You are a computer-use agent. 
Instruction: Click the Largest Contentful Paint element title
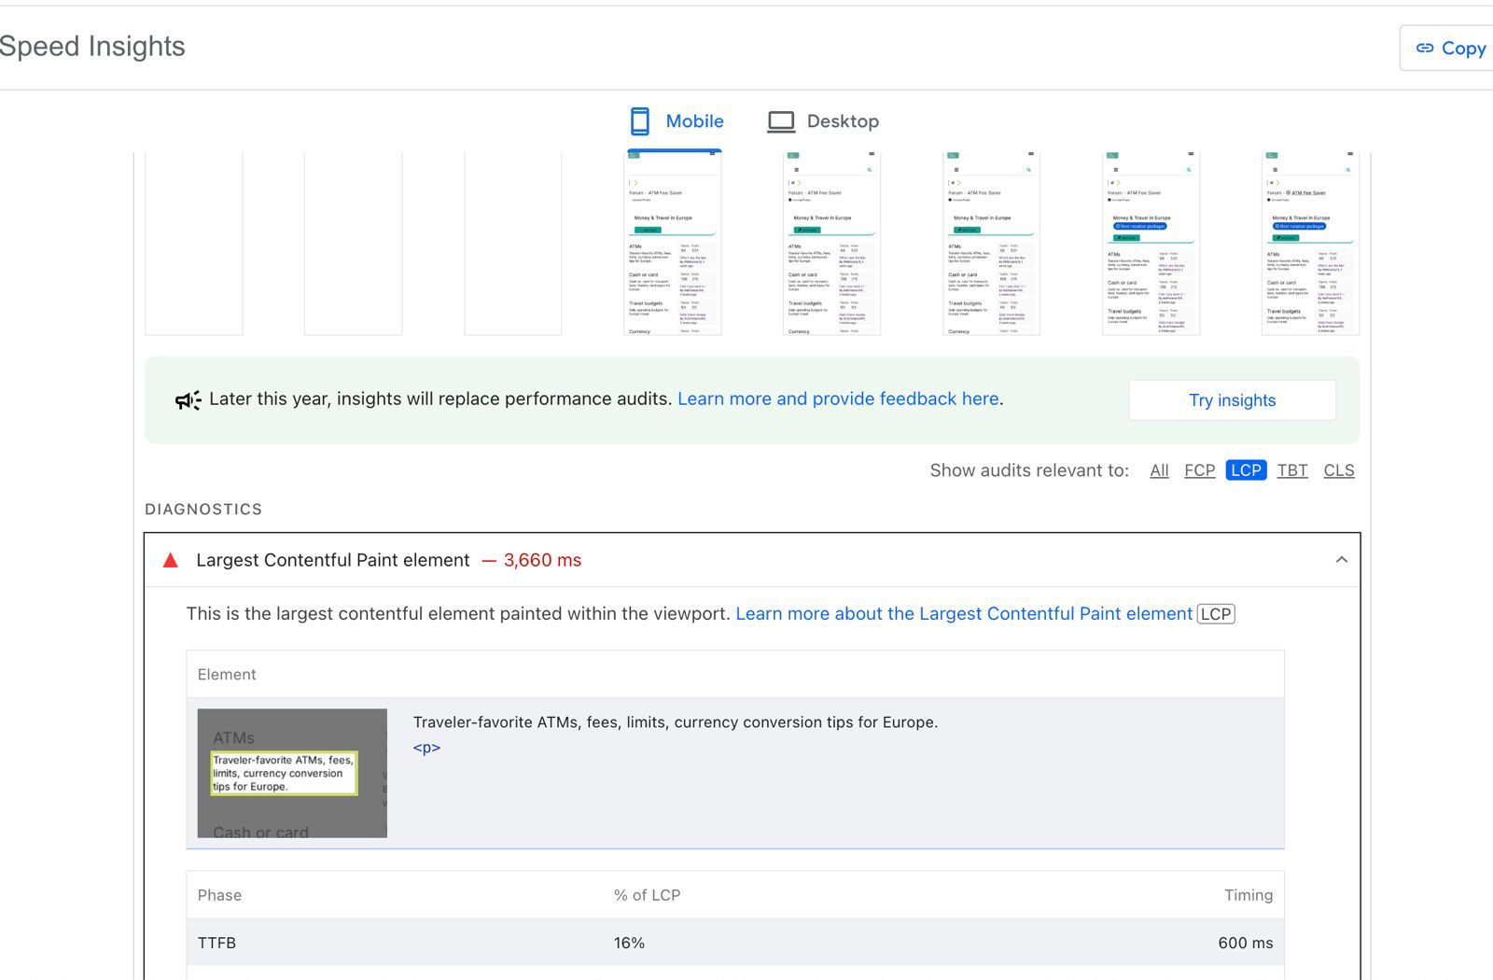[x=333, y=560]
